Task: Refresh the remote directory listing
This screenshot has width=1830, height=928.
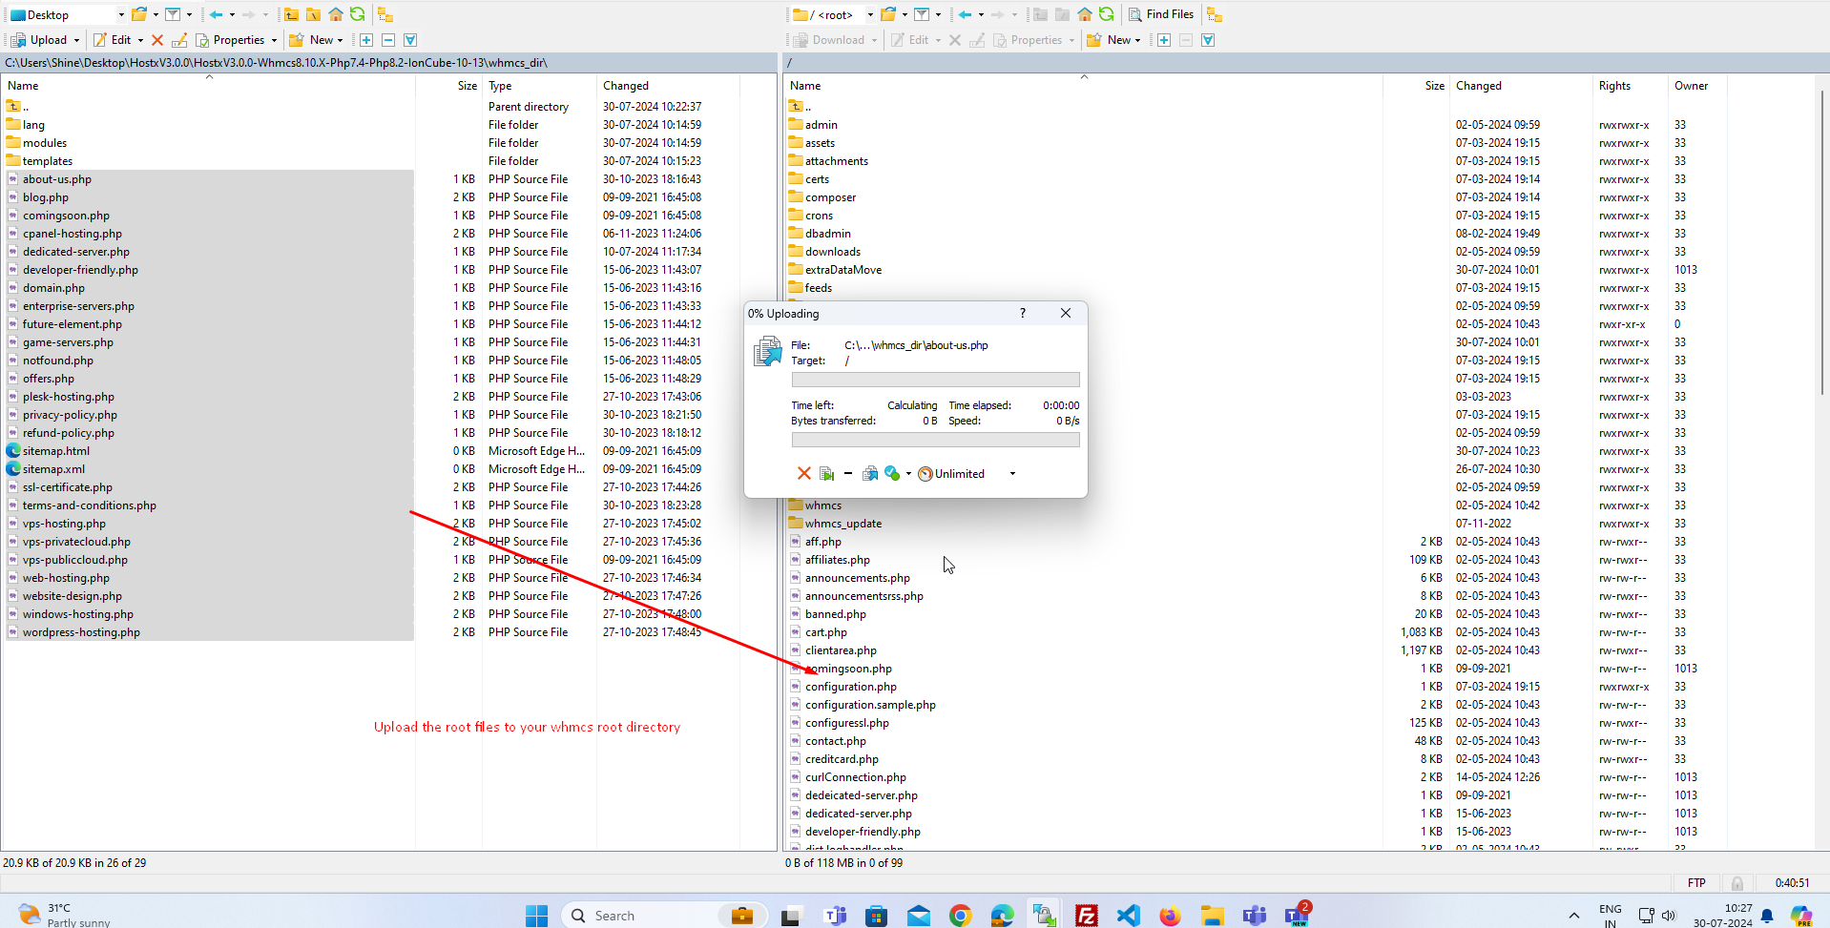Action: pyautogui.click(x=1106, y=14)
